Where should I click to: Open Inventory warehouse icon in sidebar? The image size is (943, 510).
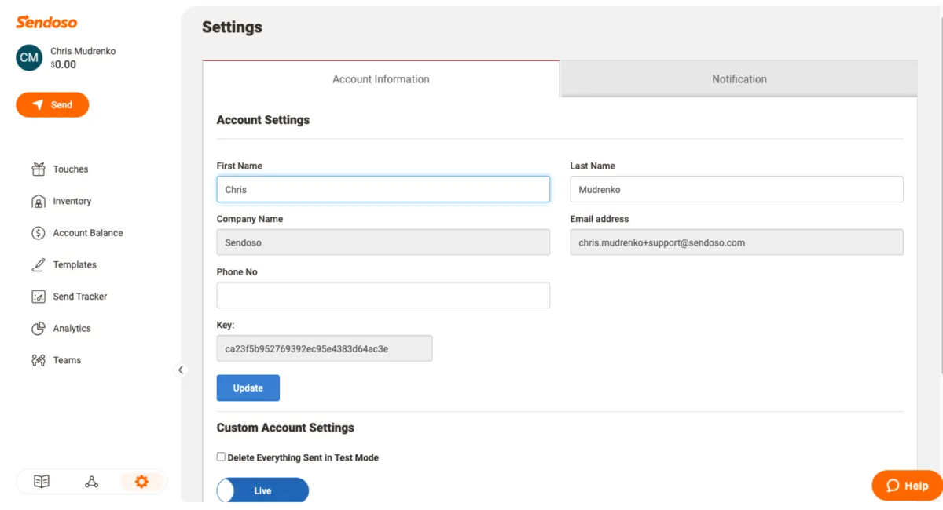(x=39, y=202)
